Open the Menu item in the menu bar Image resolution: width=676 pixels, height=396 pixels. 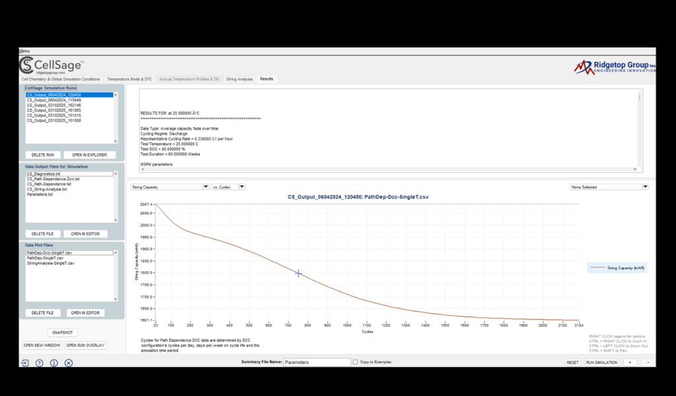point(24,51)
